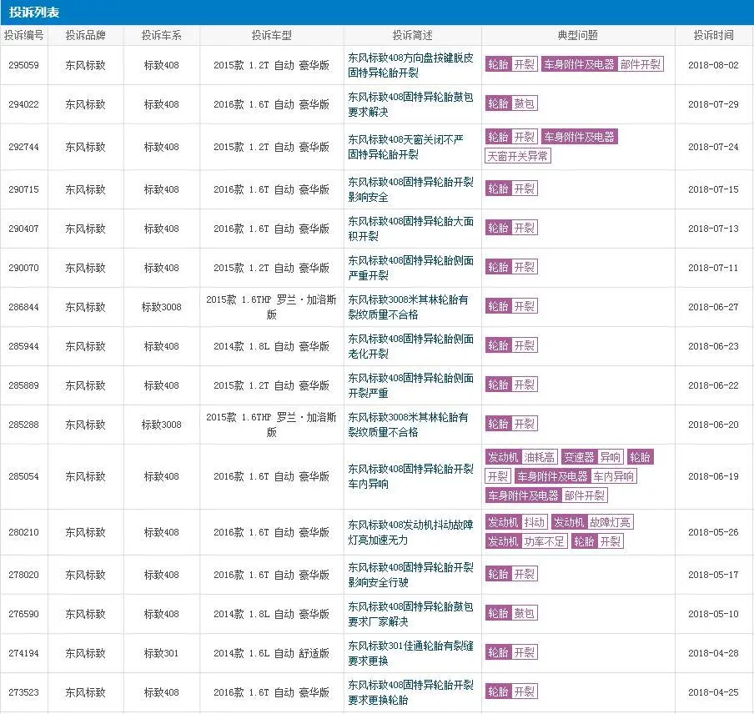Select the 变速器 异响 tag in row 285054
This screenshot has width=754, height=714.
(x=592, y=457)
